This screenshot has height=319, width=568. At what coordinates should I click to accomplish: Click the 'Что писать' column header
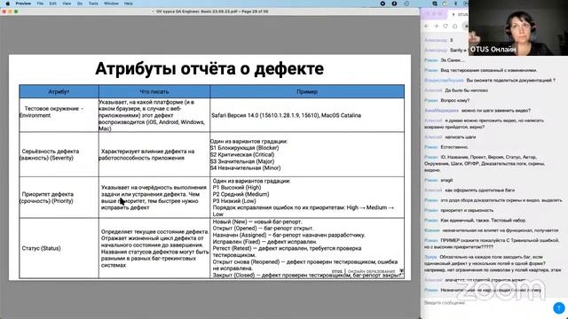pos(154,92)
